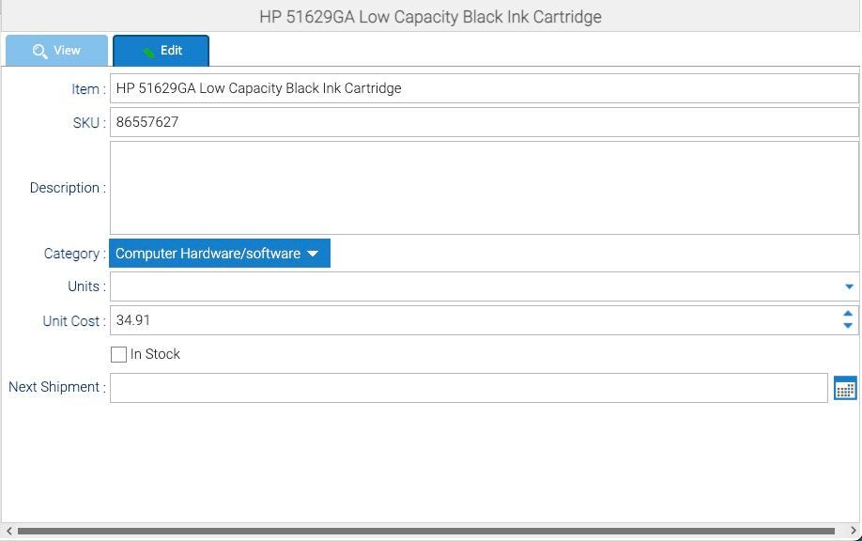Click the SKU input field
The image size is (862, 541).
pos(485,122)
